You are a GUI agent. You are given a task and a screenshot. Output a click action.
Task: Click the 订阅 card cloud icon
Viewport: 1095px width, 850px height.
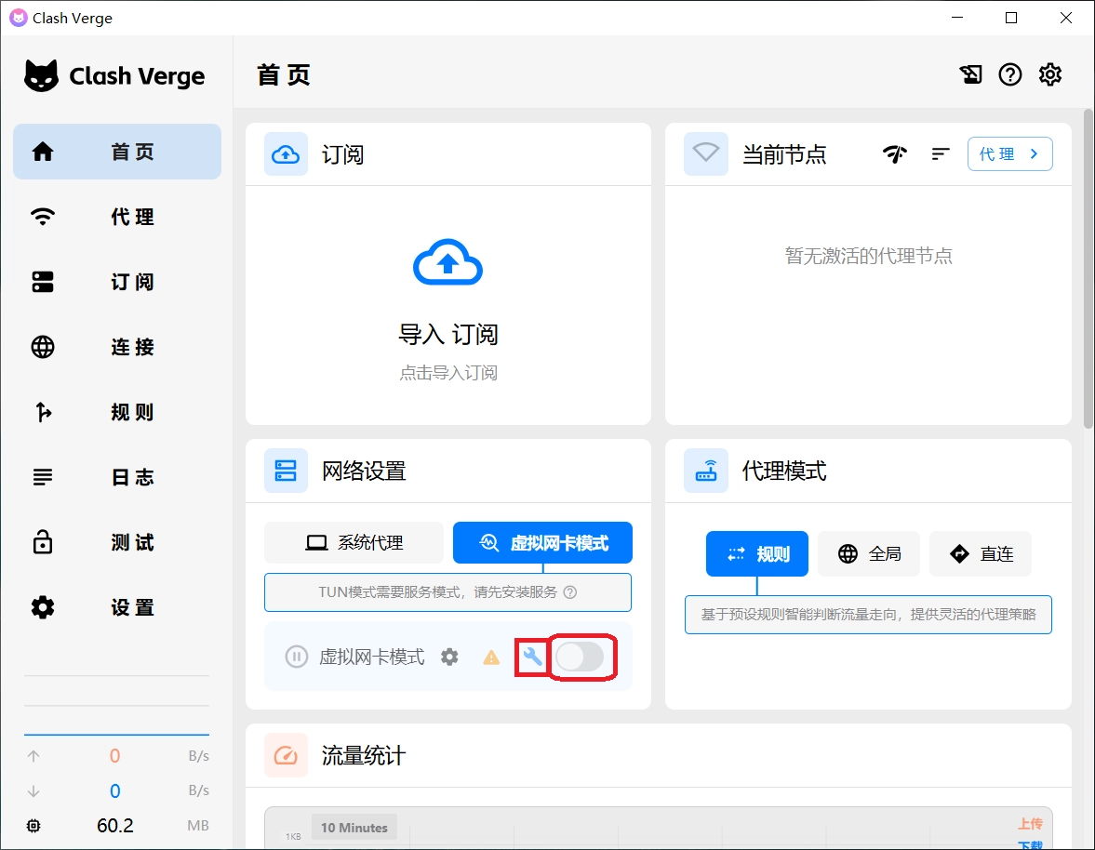pyautogui.click(x=286, y=154)
